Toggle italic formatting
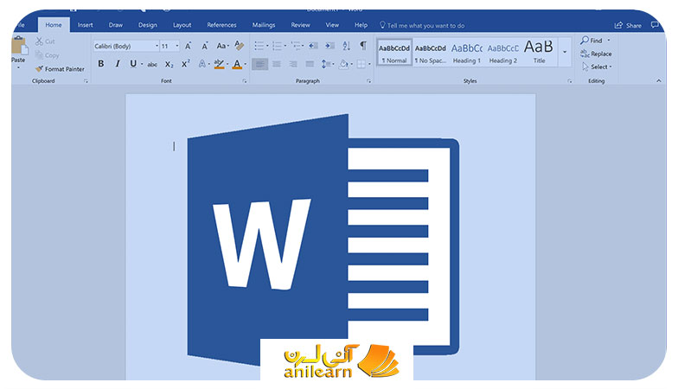This screenshot has height=389, width=678. (118, 64)
